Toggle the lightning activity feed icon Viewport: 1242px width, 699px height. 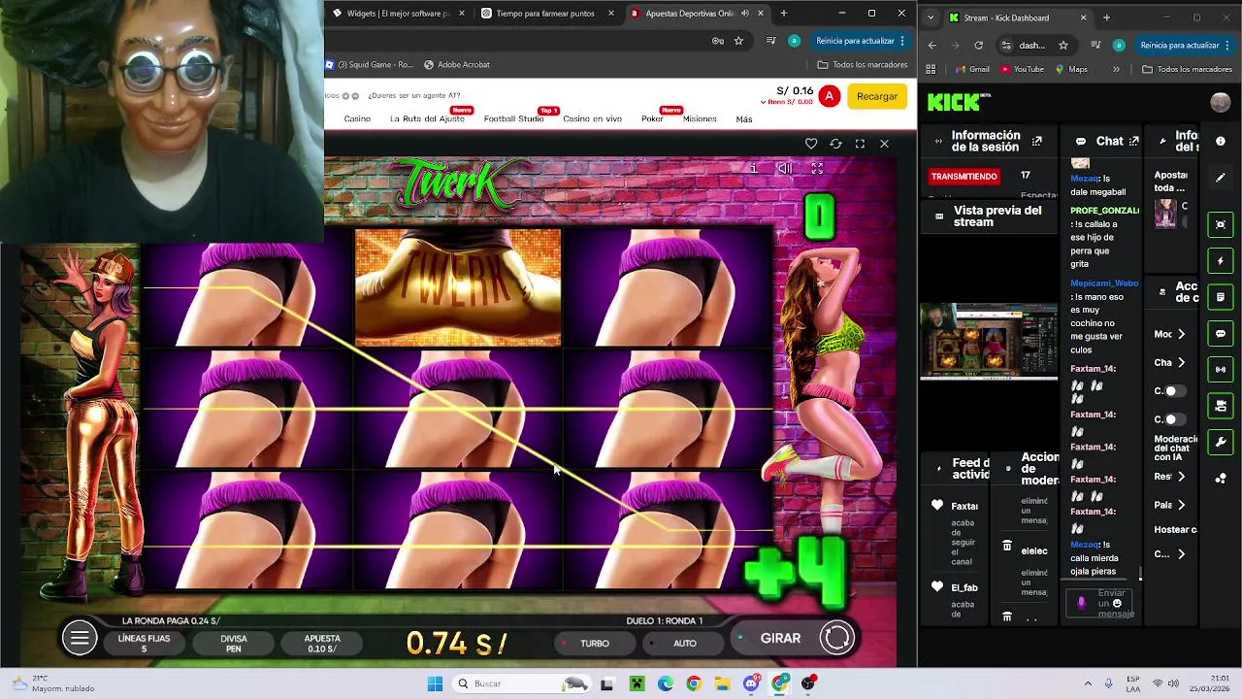[1221, 261]
